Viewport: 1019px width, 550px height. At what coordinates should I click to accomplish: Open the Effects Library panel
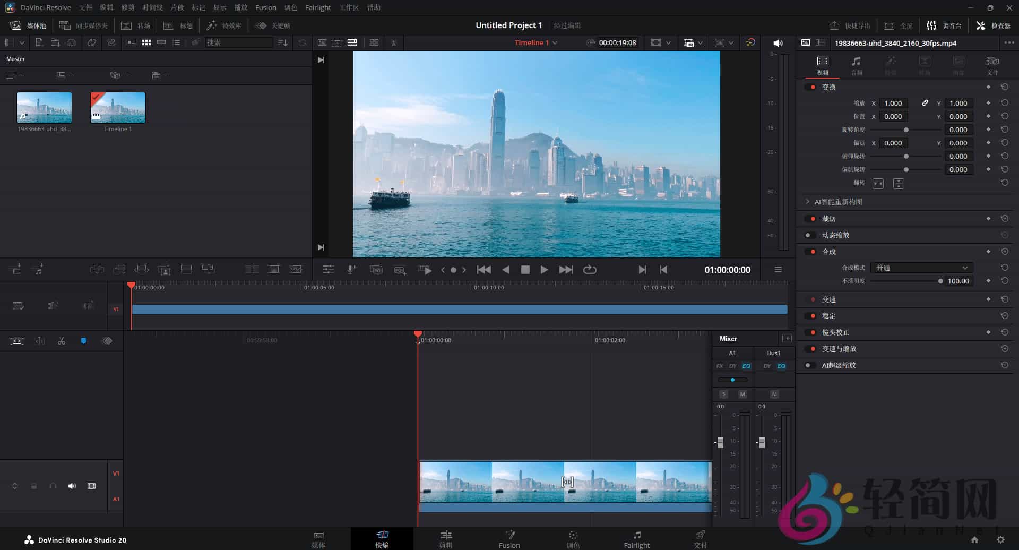tap(223, 25)
